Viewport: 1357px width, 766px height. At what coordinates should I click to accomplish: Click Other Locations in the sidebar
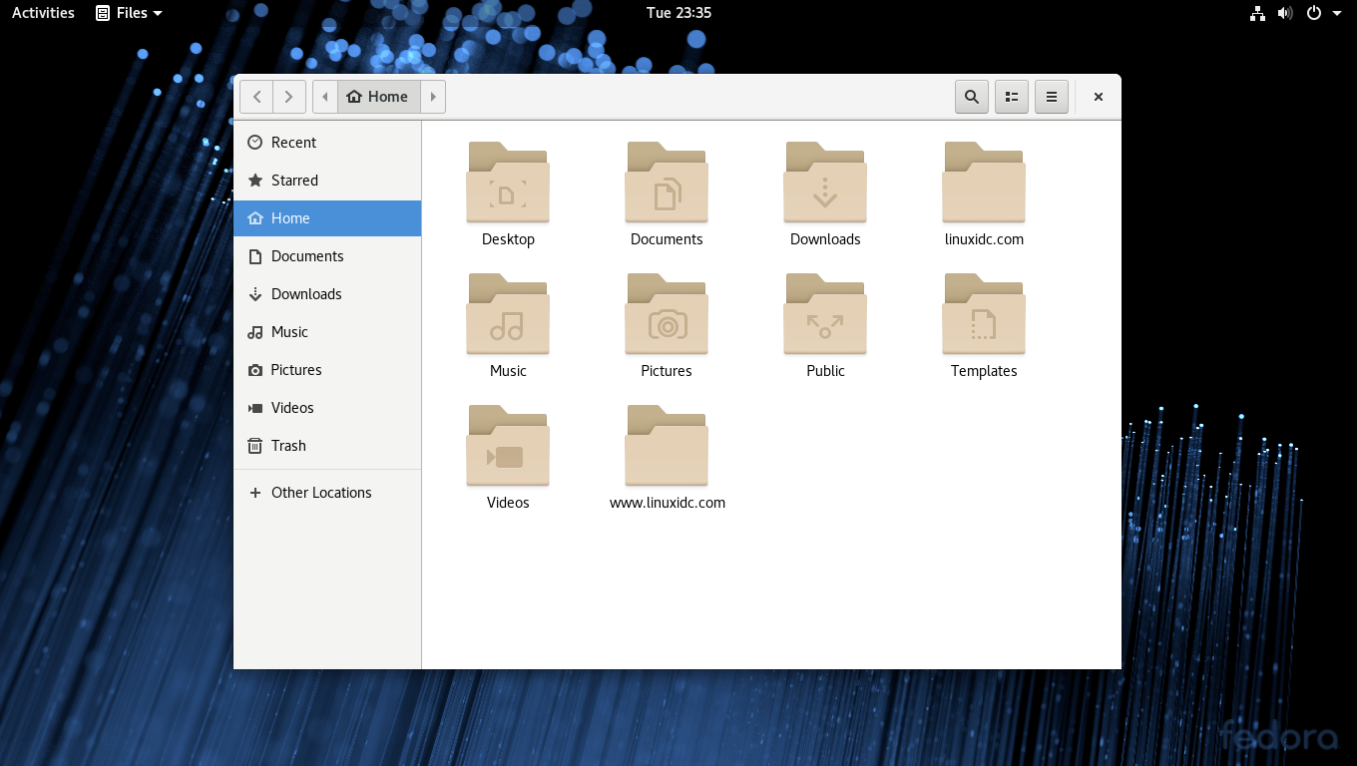[x=319, y=492]
